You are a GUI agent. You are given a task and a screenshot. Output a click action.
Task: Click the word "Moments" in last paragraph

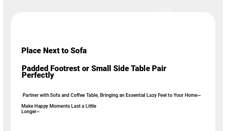(60, 106)
